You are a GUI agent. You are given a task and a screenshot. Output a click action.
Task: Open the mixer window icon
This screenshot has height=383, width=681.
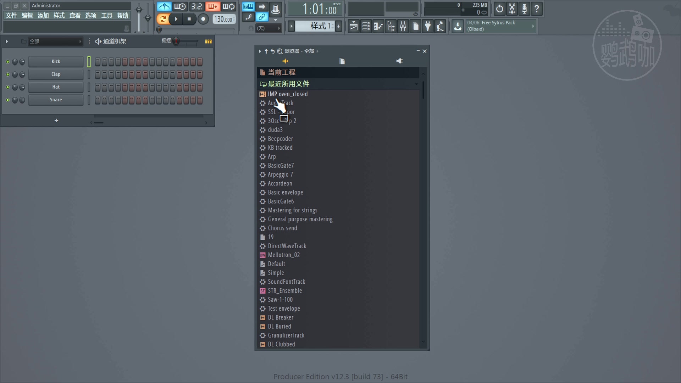coord(403,26)
